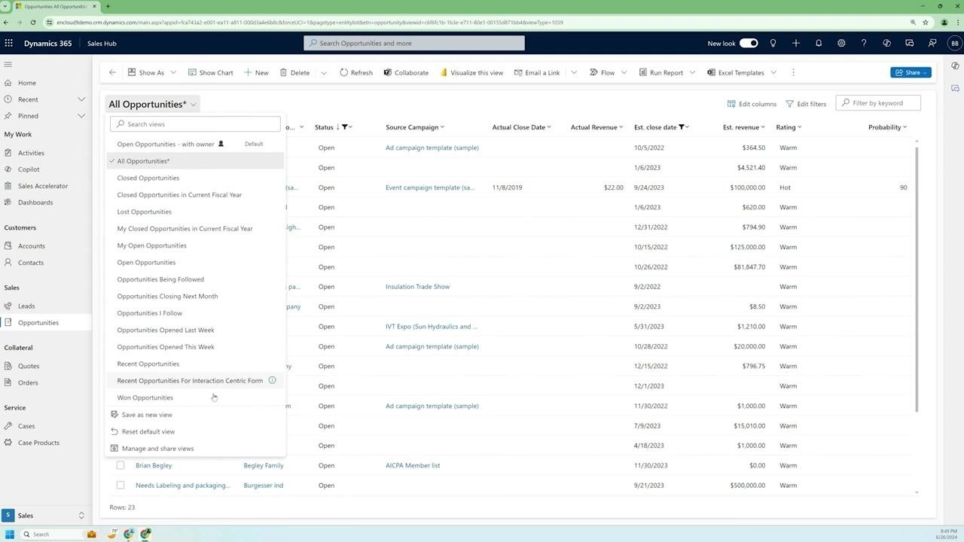Toggle the New look switch

point(749,43)
